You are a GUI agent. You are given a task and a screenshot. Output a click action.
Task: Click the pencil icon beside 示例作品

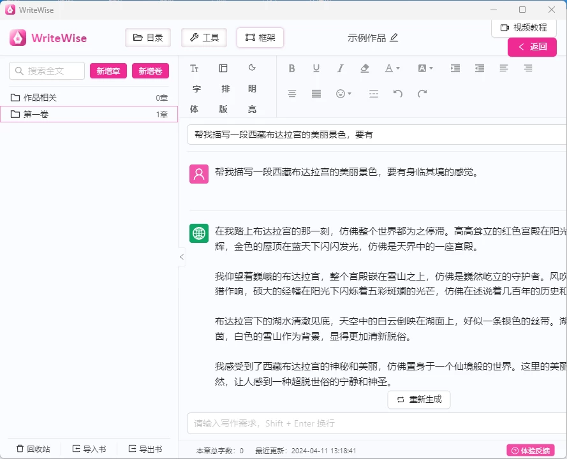point(394,38)
